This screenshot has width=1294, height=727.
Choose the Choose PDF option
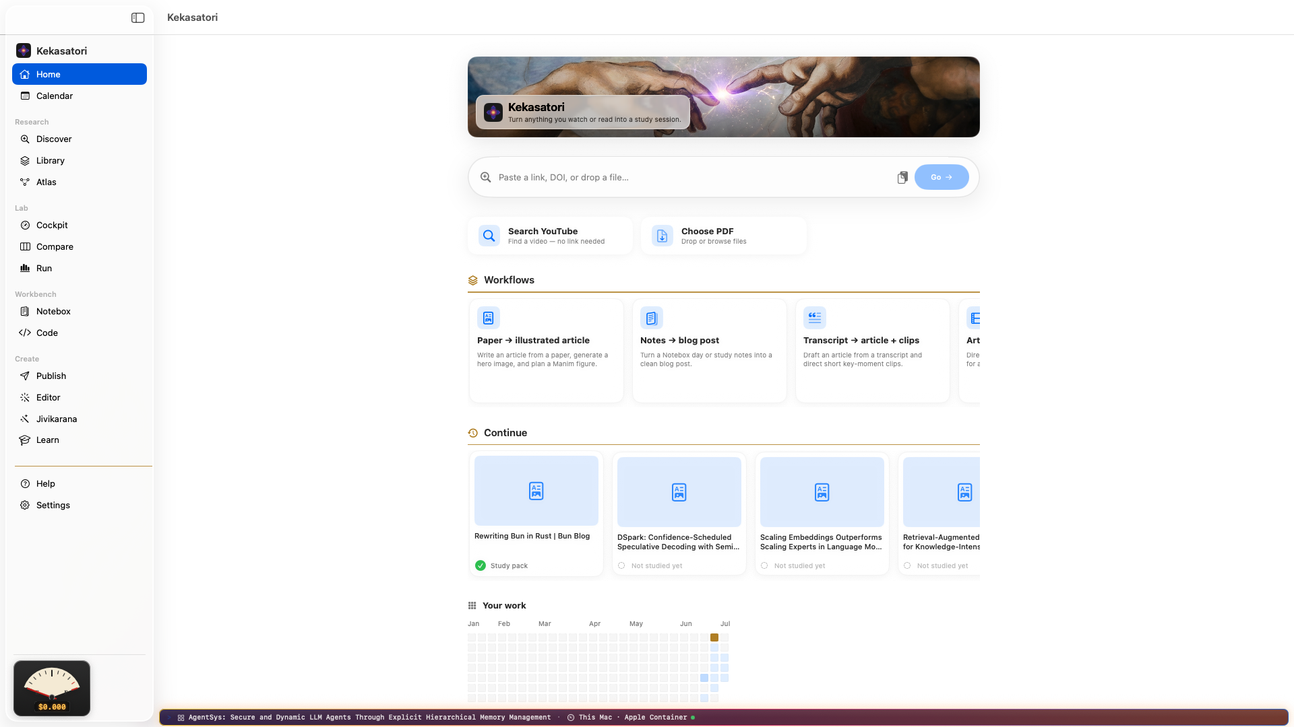click(x=724, y=236)
